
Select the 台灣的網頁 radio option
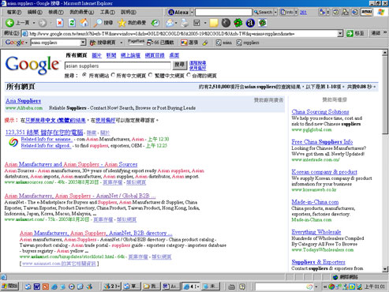pyautogui.click(x=189, y=75)
